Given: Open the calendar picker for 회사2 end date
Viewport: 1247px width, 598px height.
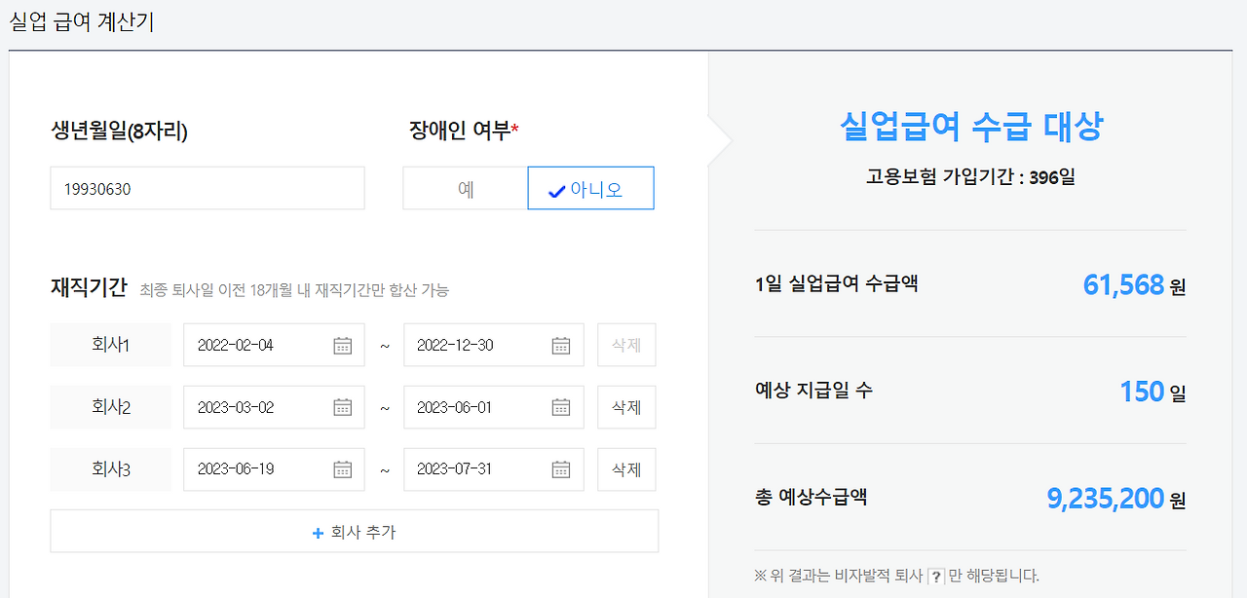Looking at the screenshot, I should [x=560, y=407].
